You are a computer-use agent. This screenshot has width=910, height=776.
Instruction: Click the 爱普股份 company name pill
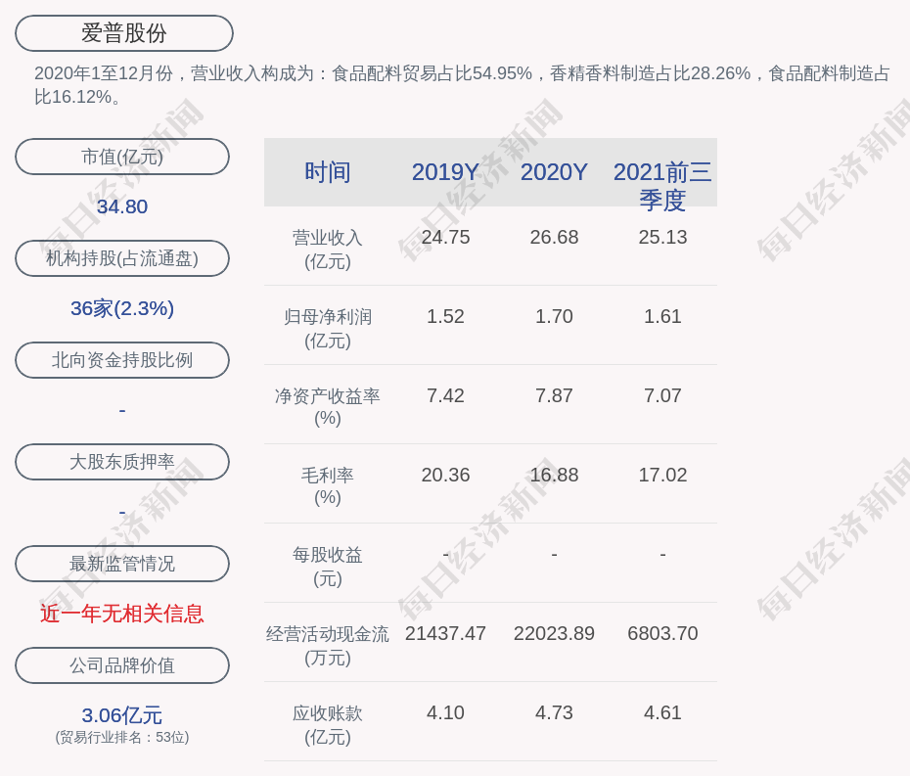point(124,33)
